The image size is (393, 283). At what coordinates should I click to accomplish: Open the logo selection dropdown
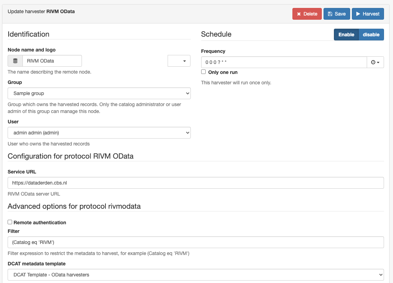pyautogui.click(x=179, y=61)
